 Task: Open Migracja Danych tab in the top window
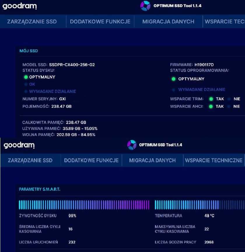[x=168, y=22]
